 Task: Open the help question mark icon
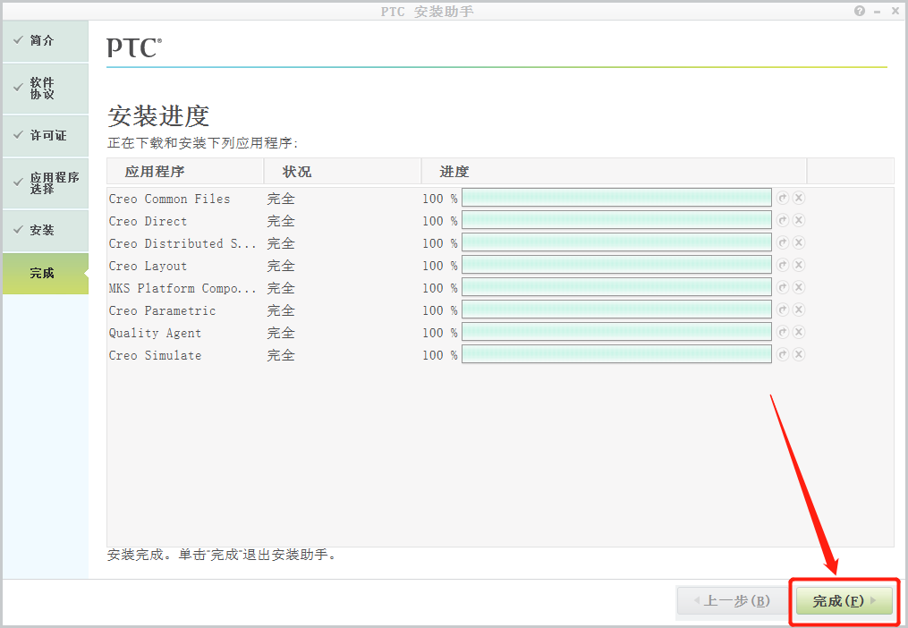click(x=860, y=11)
